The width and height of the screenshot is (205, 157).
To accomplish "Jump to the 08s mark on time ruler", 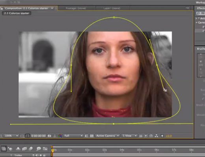I will [191, 150].
